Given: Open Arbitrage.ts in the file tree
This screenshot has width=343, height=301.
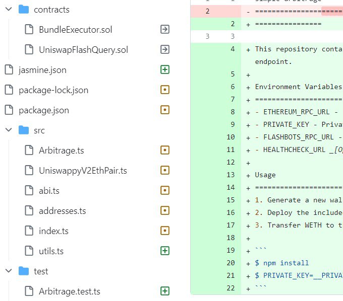Looking at the screenshot, I should tap(61, 150).
